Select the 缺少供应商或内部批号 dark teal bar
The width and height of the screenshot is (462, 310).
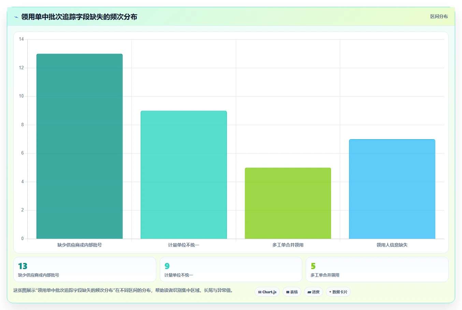(x=80, y=146)
